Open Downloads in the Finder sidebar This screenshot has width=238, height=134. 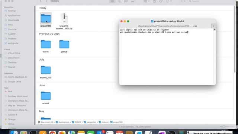13,20
